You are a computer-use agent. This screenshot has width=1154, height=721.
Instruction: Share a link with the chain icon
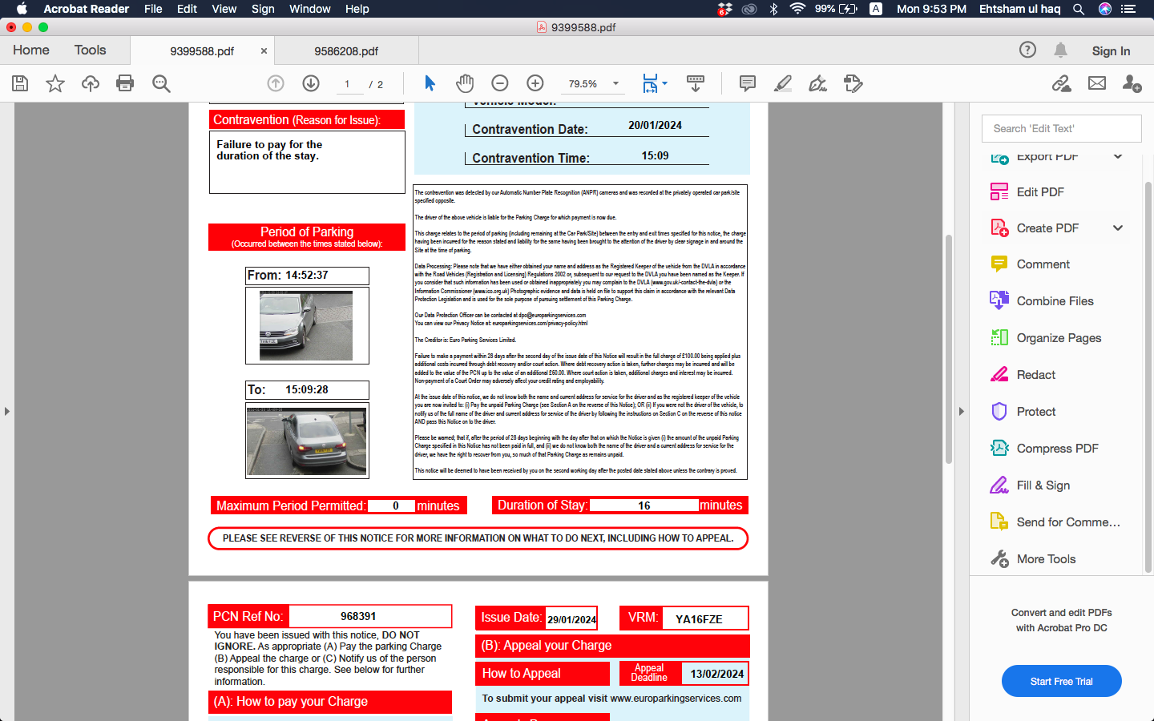click(1062, 83)
